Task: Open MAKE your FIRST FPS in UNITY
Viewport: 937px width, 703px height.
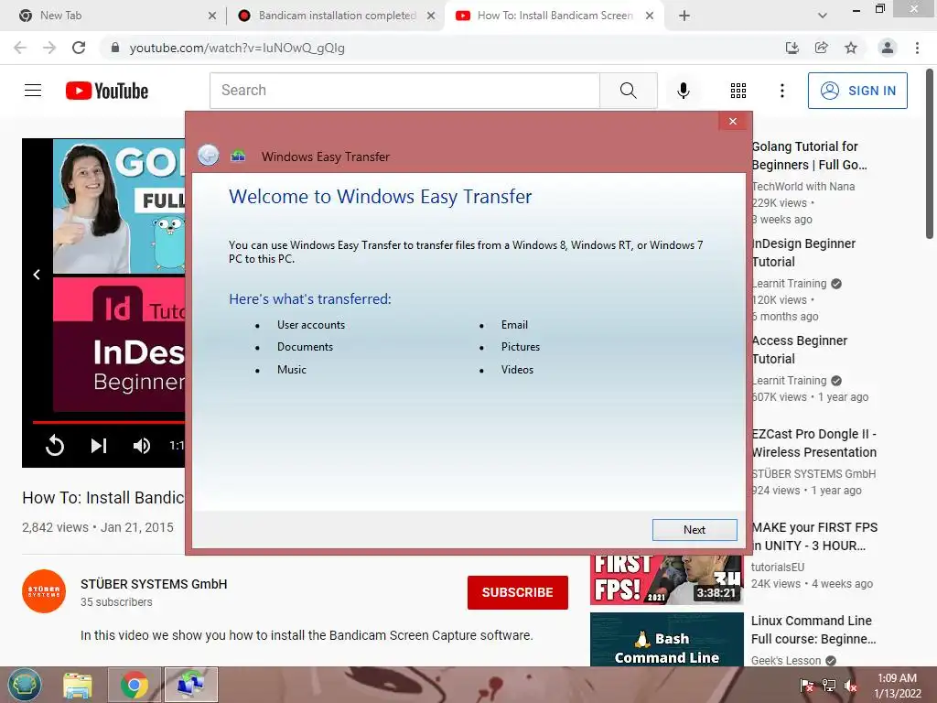Action: tap(814, 536)
